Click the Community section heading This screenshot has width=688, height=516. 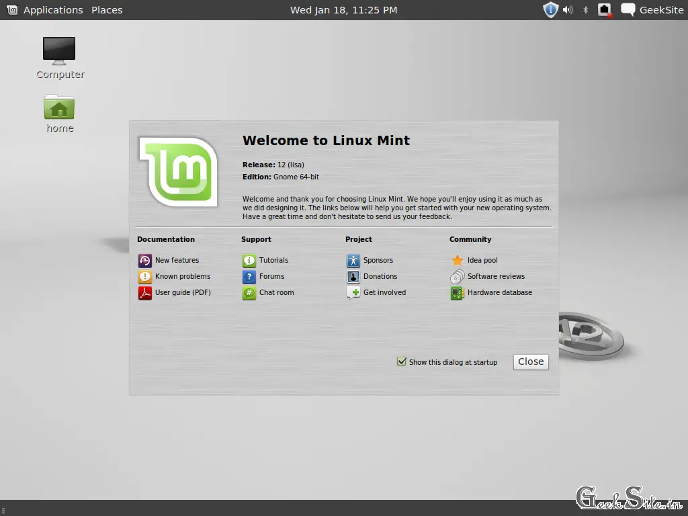pos(470,240)
